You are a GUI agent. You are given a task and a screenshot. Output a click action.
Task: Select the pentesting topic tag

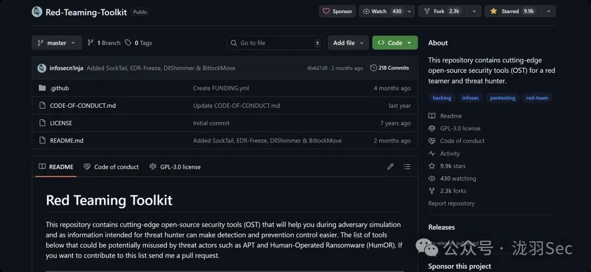pyautogui.click(x=502, y=98)
